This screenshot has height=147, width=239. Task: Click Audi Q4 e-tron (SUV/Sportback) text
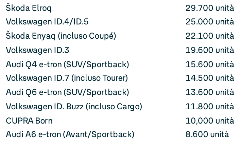pyautogui.click(x=67, y=64)
